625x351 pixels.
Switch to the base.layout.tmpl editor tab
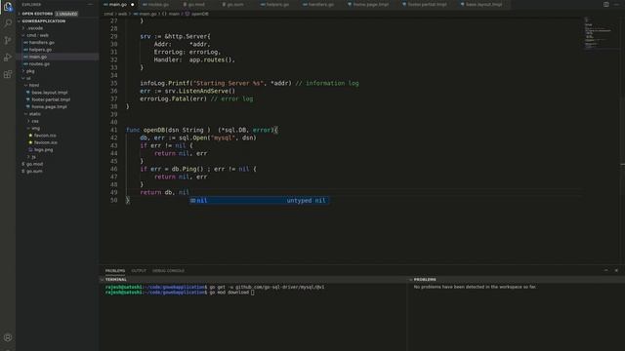pos(483,4)
